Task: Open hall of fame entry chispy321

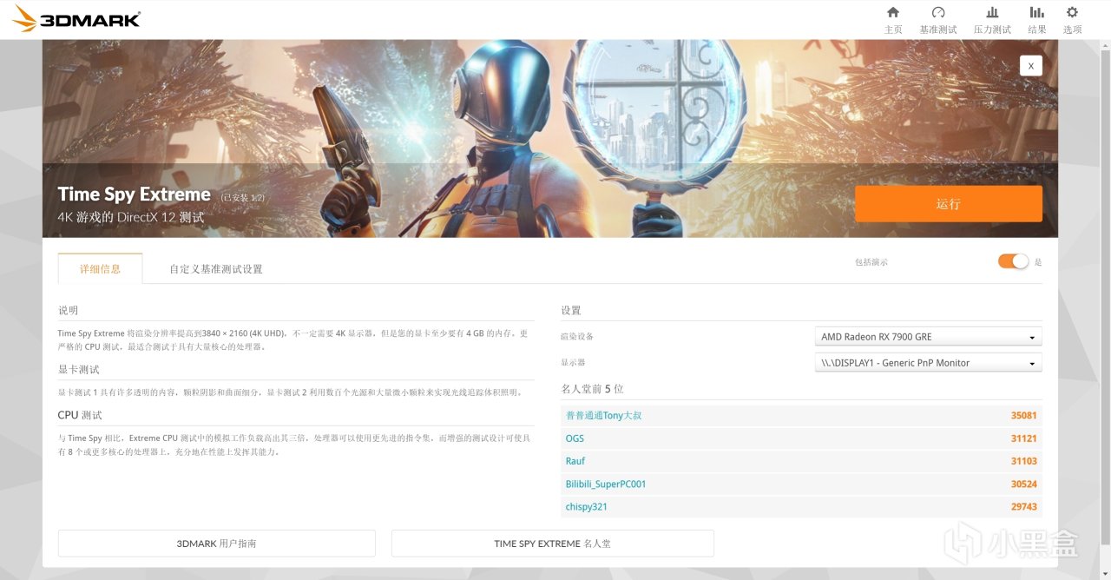Action: coord(587,506)
